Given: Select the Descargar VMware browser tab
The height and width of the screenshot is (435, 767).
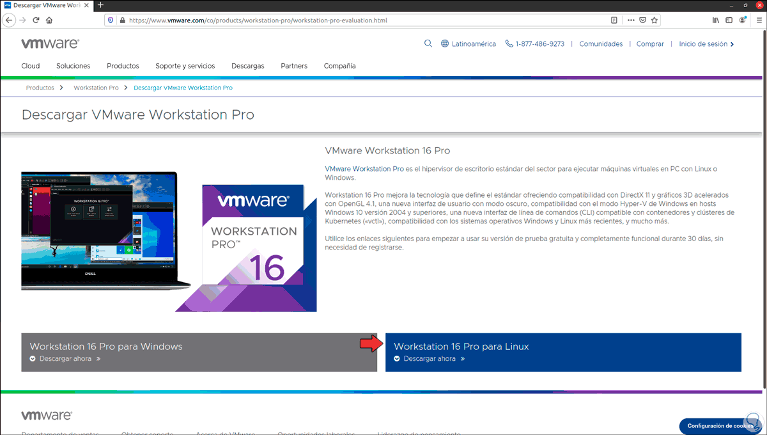Looking at the screenshot, I should click(47, 5).
